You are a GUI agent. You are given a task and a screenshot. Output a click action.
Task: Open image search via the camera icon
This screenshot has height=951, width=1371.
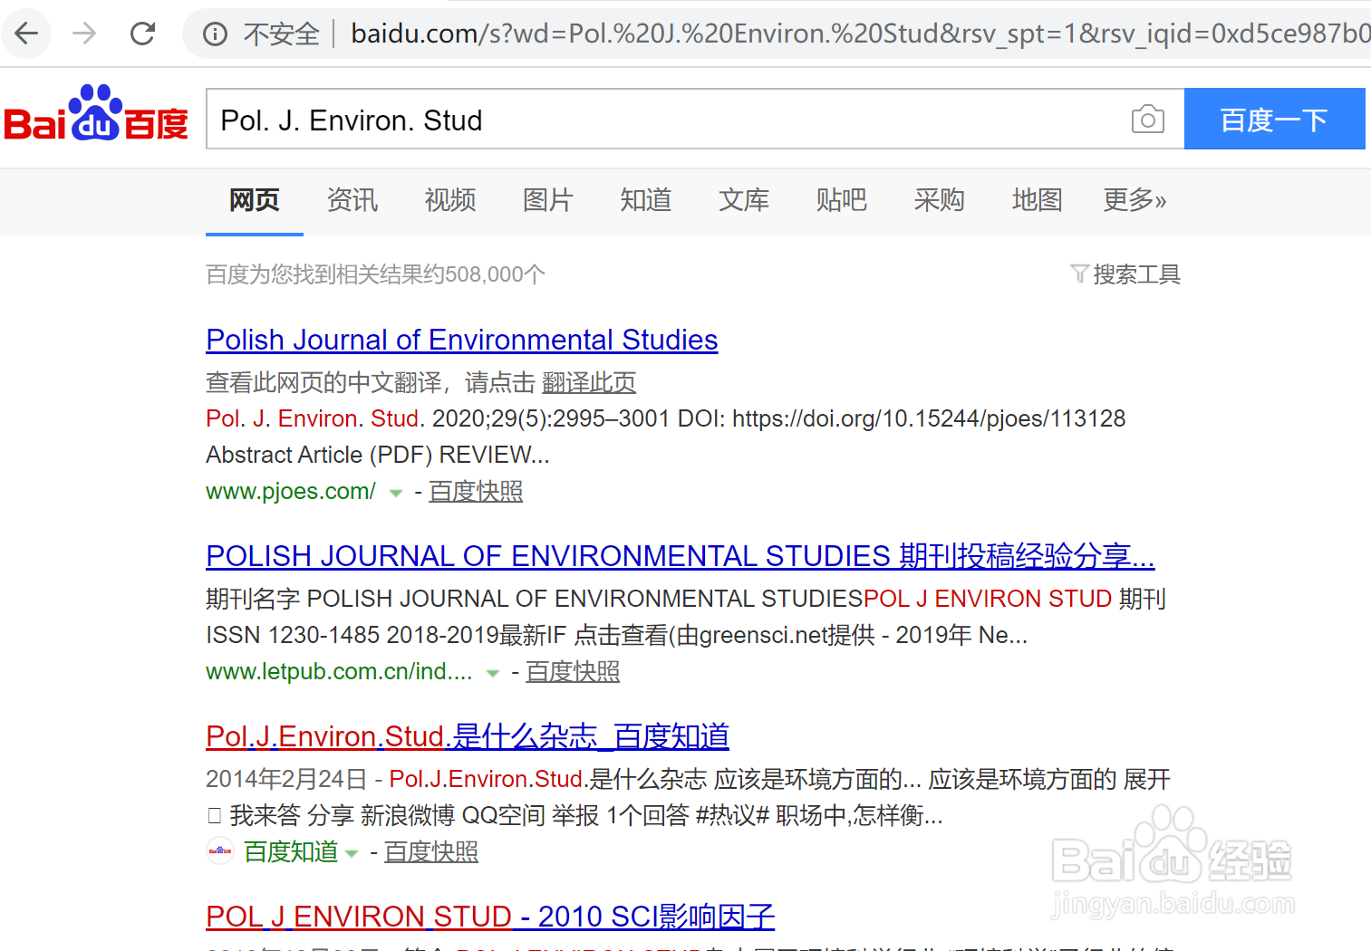[x=1147, y=119]
